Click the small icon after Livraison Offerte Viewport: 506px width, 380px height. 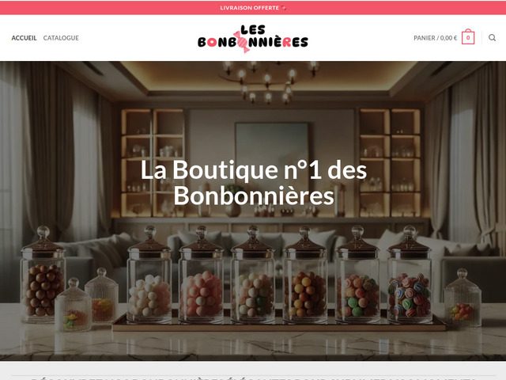click(284, 8)
